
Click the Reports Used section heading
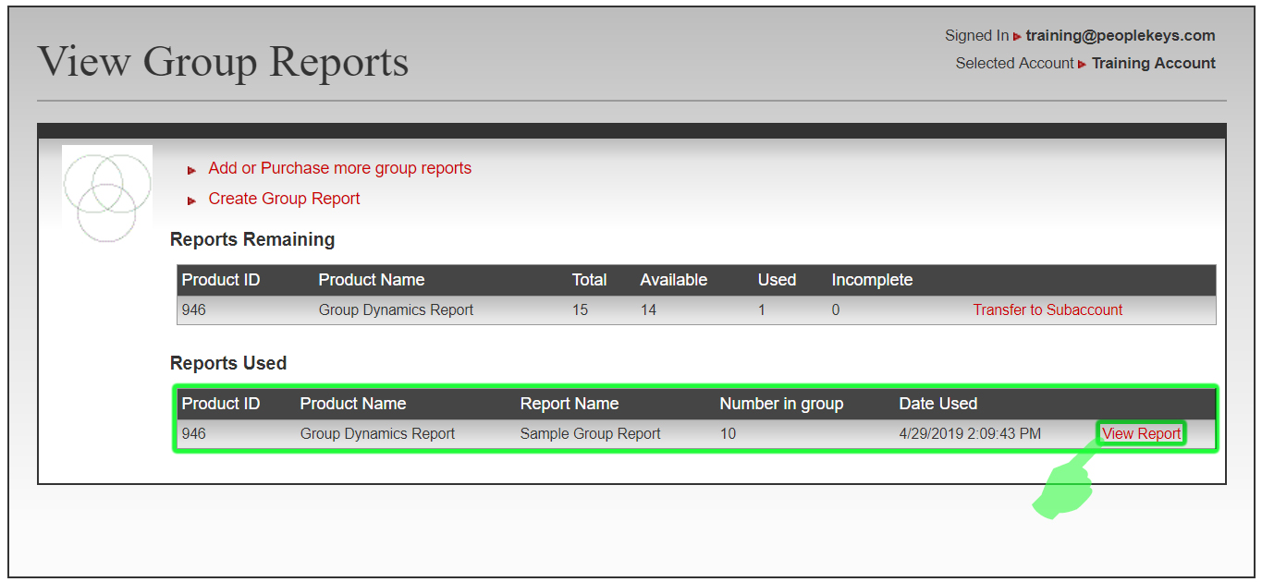point(228,362)
